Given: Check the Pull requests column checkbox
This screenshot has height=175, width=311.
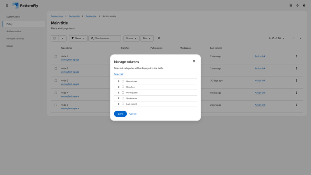Looking at the screenshot, I should pyautogui.click(x=123, y=93).
